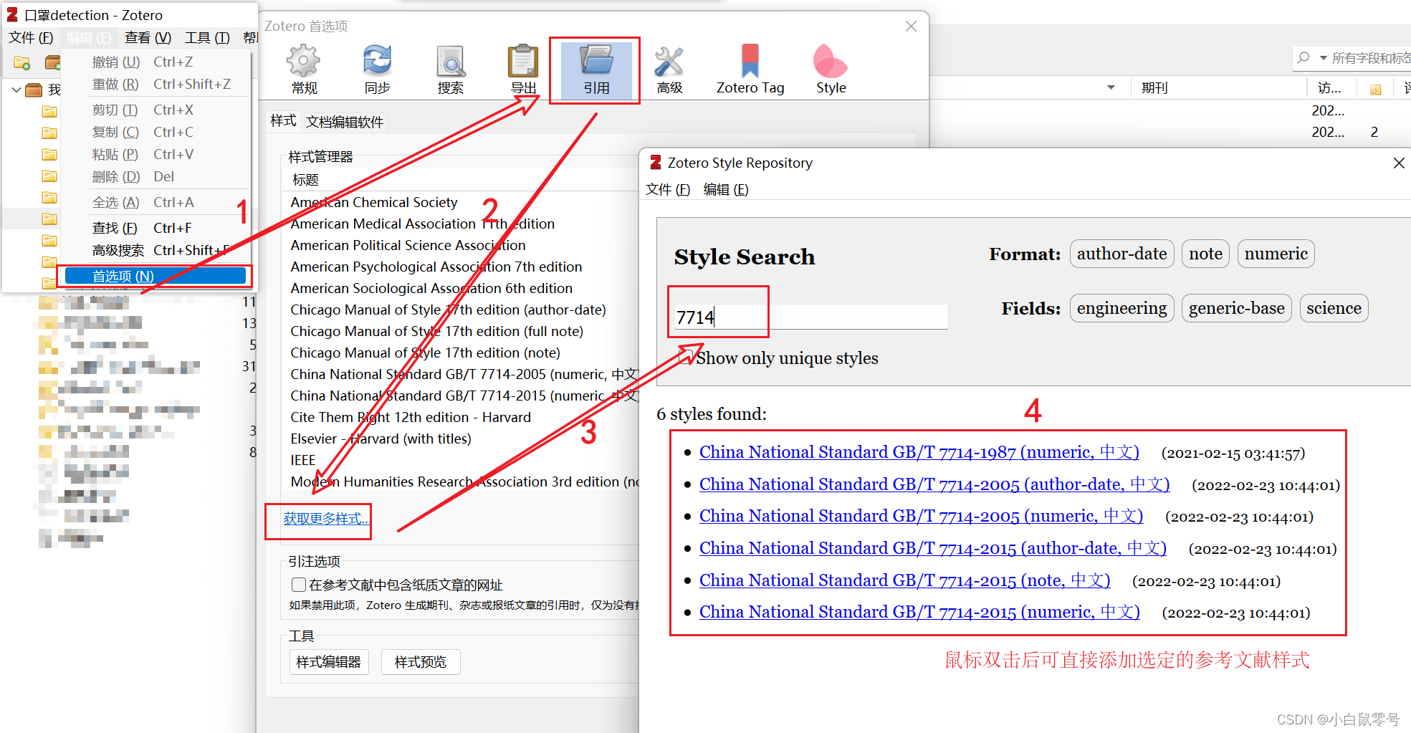Open GB/T 7714-2005 (author-date, 中文) style link
Screen dimensions: 1411x733
(934, 484)
